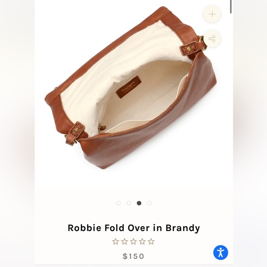Open the share icon button

point(212,39)
